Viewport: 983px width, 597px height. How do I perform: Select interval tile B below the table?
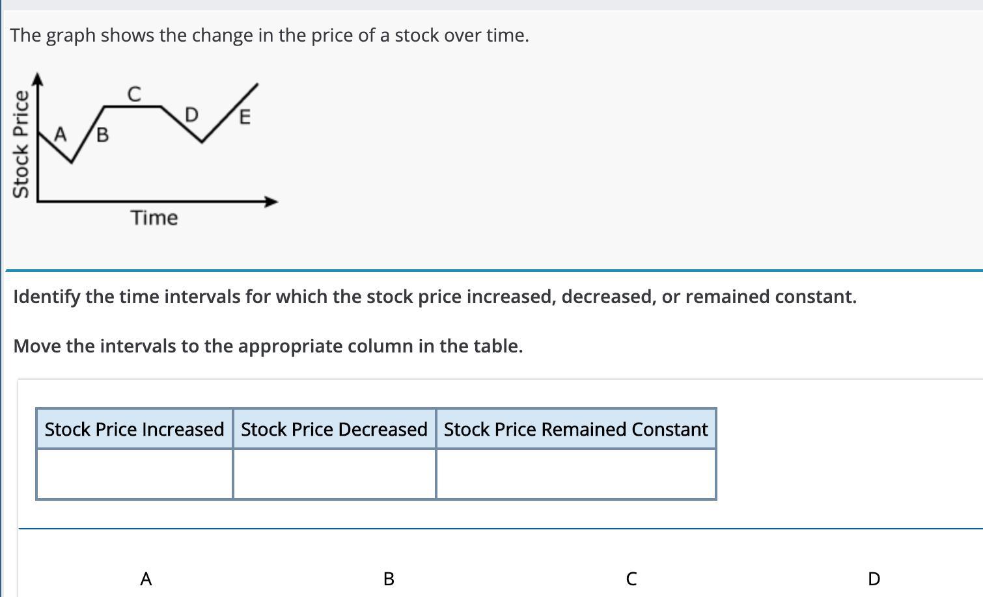point(389,578)
